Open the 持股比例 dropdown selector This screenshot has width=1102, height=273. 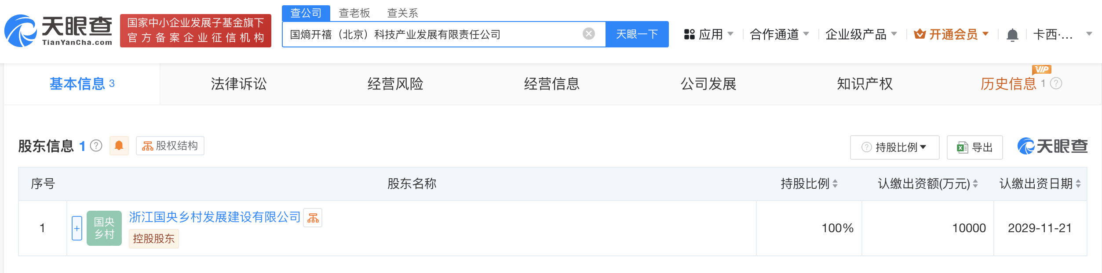pyautogui.click(x=895, y=147)
